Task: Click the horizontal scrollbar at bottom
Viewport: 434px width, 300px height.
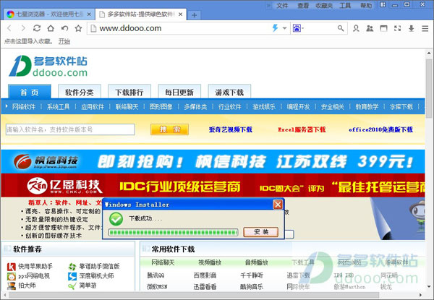Action: click(x=194, y=295)
